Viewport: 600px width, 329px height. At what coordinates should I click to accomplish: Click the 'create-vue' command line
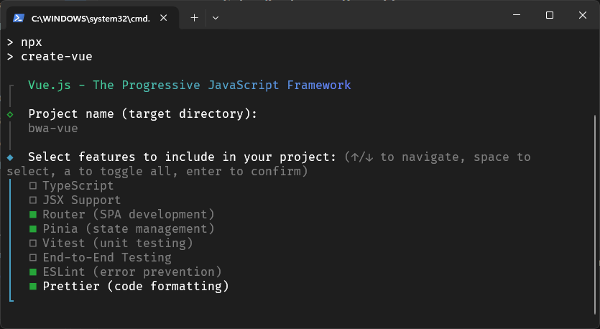point(57,57)
